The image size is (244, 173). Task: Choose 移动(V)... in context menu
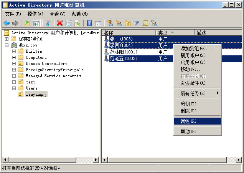click(198, 69)
